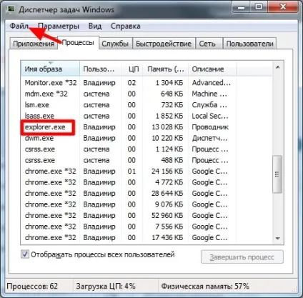Click the vertical scrollbar thumb

(277, 174)
